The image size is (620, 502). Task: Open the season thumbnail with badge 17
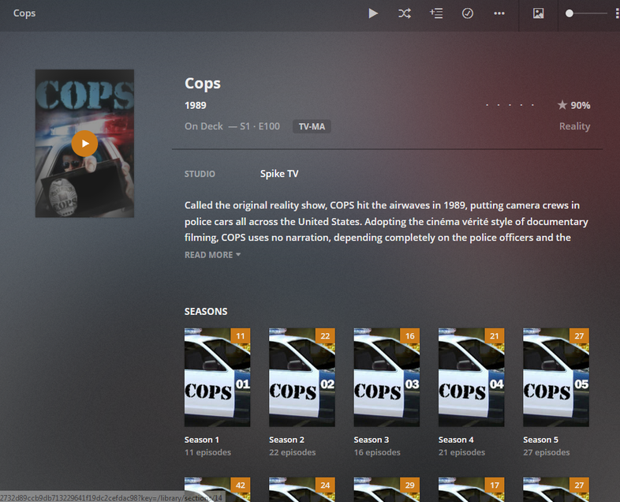tap(471, 489)
